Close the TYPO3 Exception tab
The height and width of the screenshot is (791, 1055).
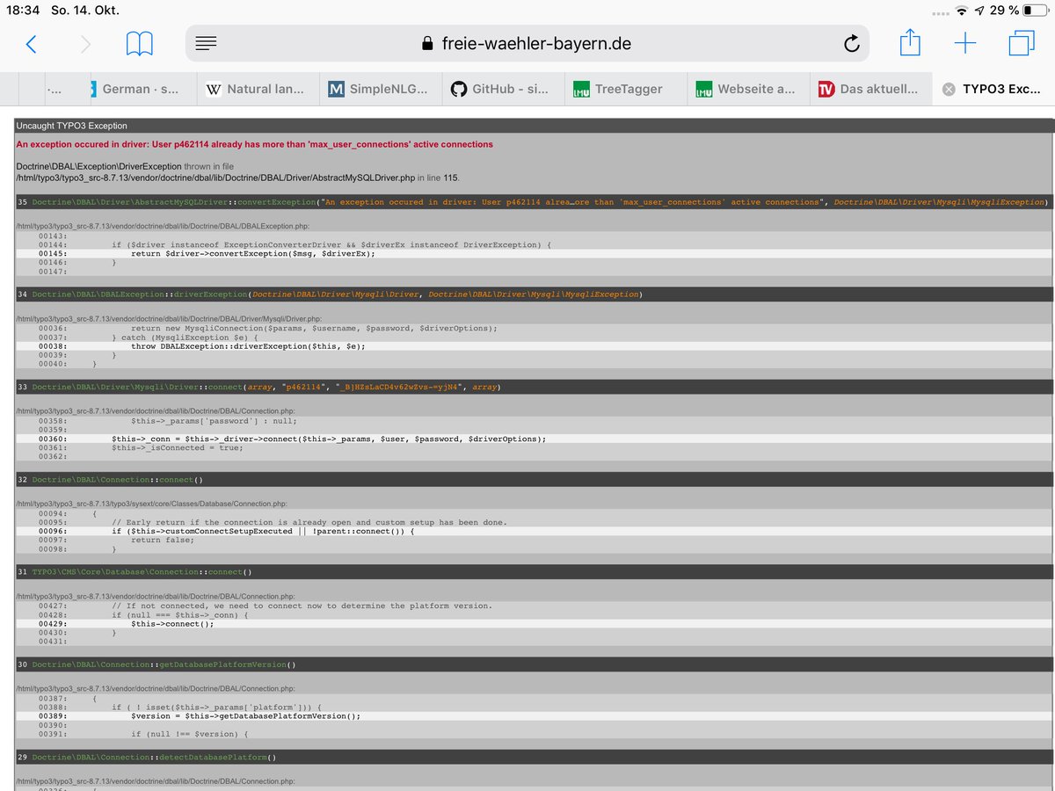pos(948,89)
